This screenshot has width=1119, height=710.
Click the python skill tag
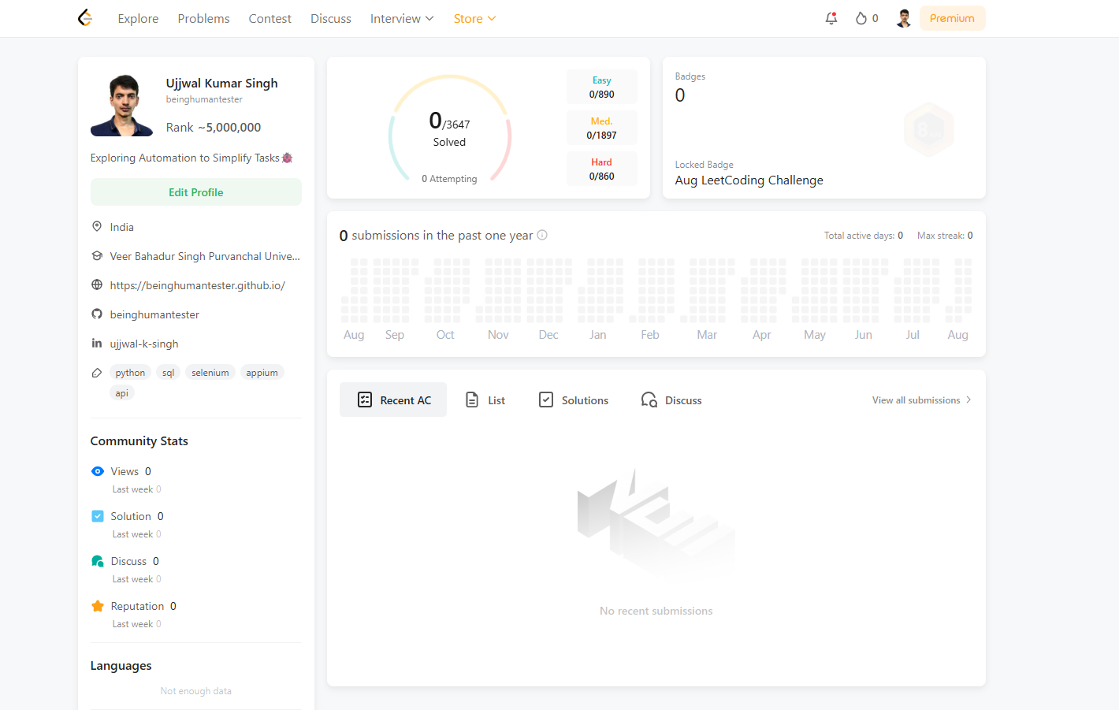click(130, 373)
